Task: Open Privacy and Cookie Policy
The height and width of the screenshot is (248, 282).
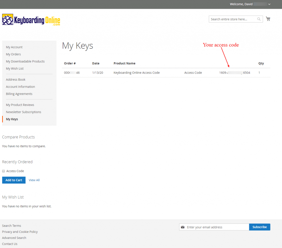Action: coord(20,232)
